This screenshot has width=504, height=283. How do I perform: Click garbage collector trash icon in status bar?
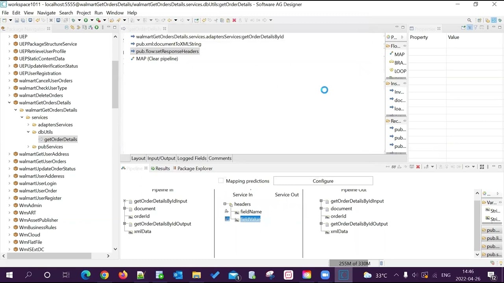point(381,263)
